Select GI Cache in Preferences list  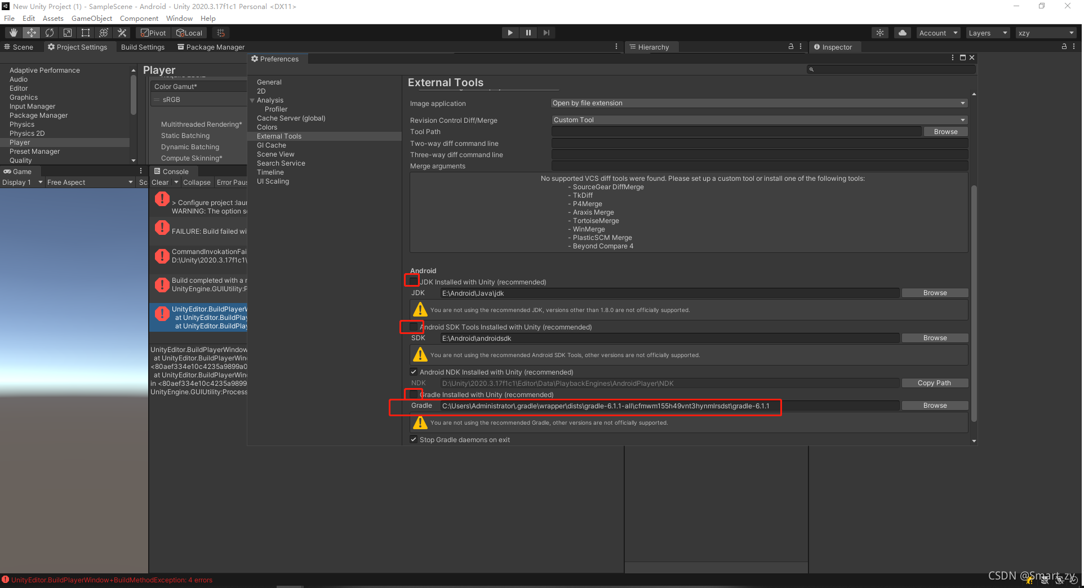click(x=272, y=145)
